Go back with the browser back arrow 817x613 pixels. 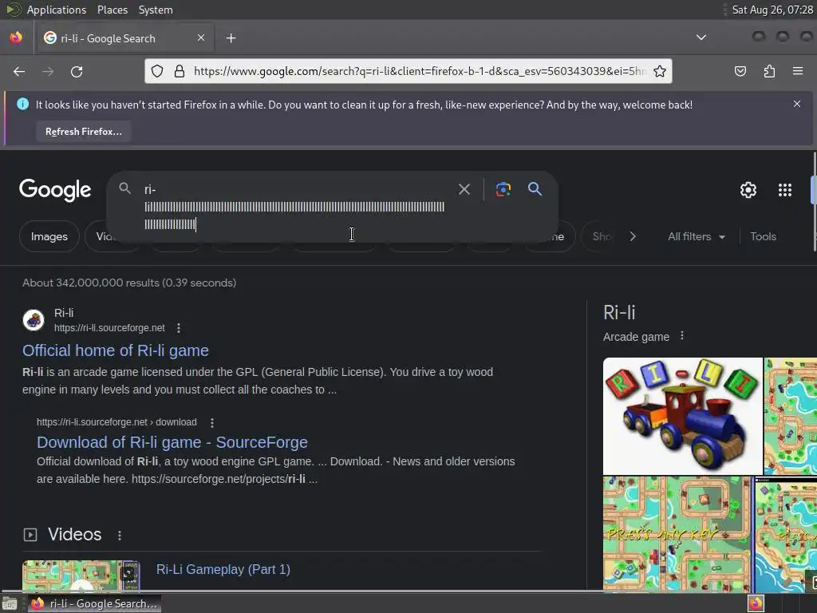tap(19, 71)
